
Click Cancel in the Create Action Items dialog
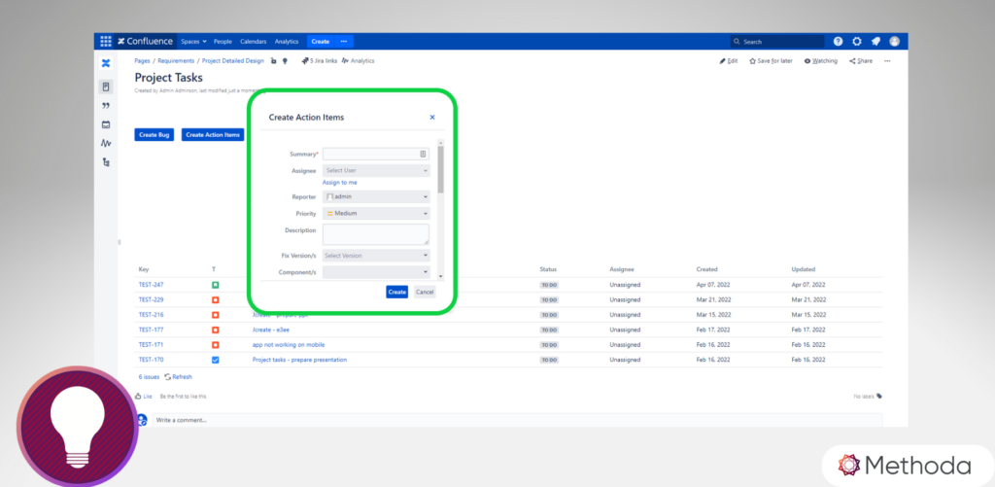click(425, 292)
